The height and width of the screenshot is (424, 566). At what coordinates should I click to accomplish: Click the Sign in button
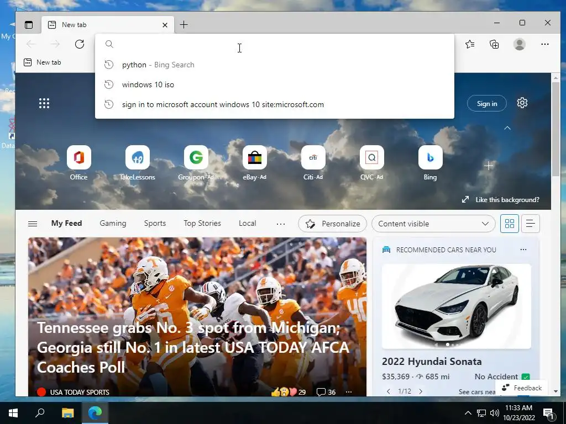click(x=486, y=103)
